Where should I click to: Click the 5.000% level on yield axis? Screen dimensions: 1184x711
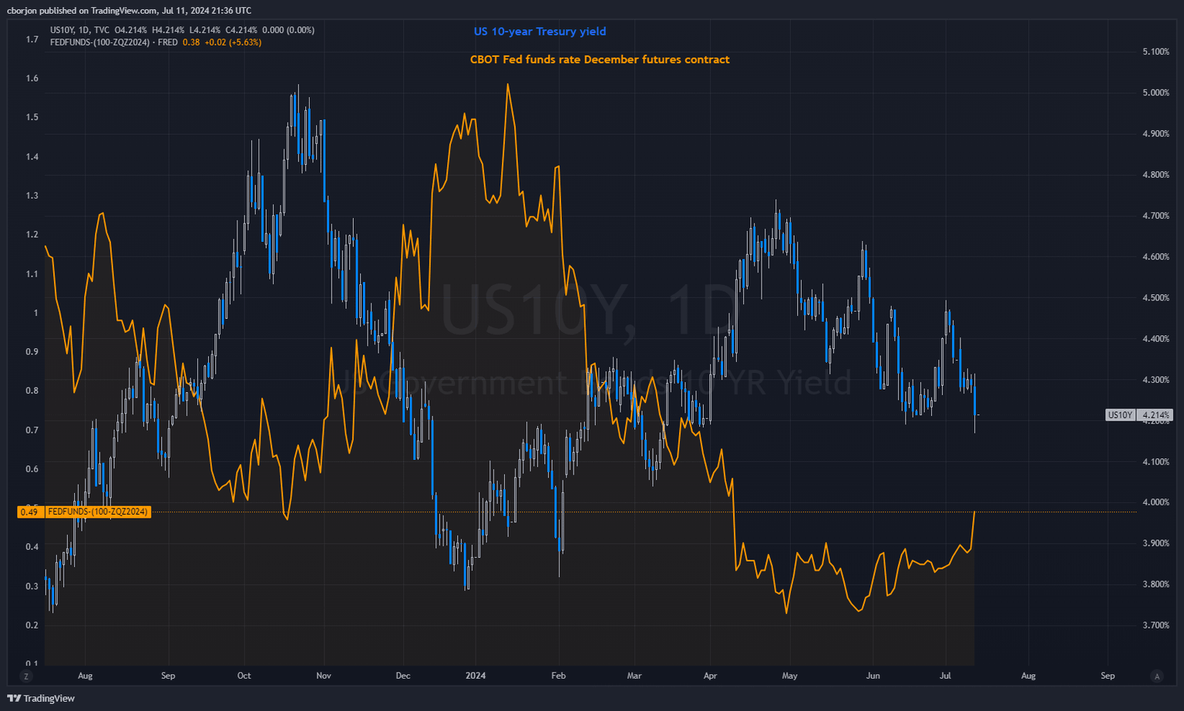pyautogui.click(x=1155, y=92)
